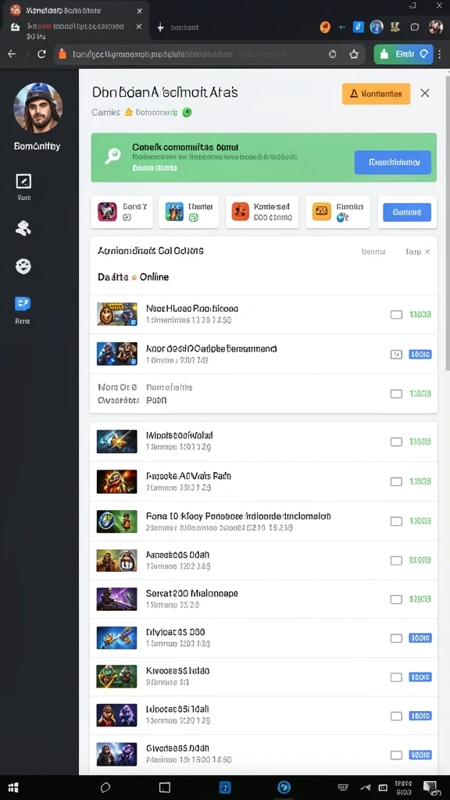Open the browser profile avatar at toolbar end
Image resolution: width=450 pixels, height=800 pixels.
click(435, 27)
